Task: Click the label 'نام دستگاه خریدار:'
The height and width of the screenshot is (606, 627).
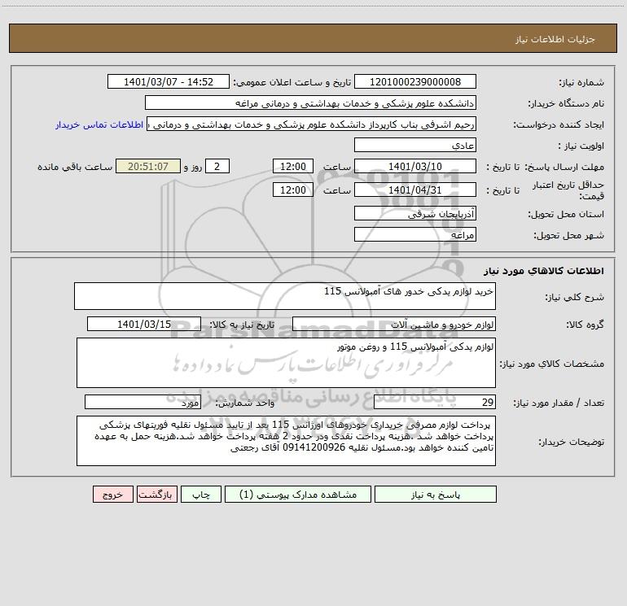Action: point(566,104)
